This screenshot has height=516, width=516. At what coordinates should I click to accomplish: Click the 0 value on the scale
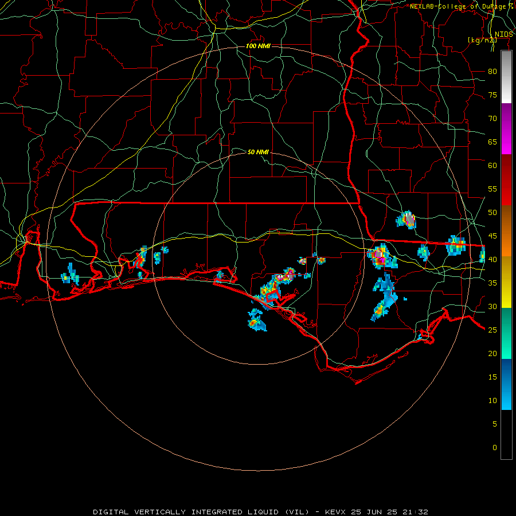click(495, 448)
